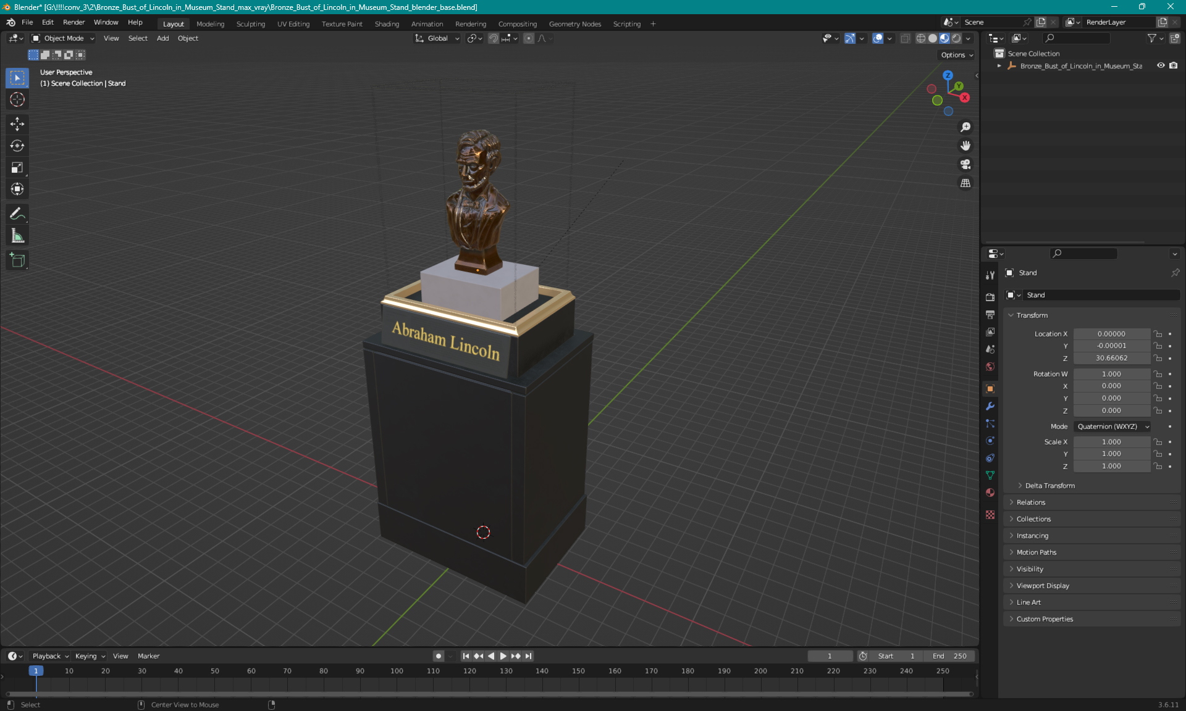
Task: Open the Marker menu in timeline
Action: click(x=148, y=656)
